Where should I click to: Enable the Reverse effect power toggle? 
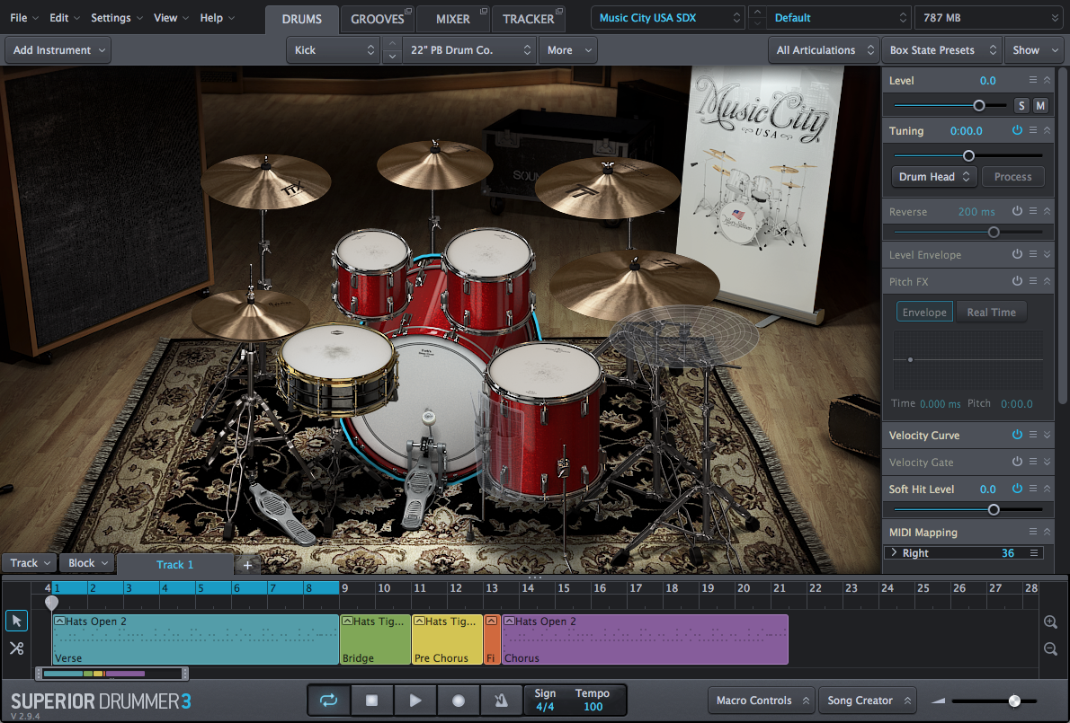pyautogui.click(x=1017, y=211)
